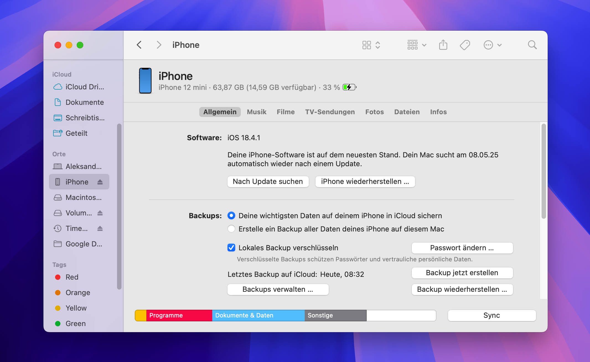Click yellow segment of storage bar
The height and width of the screenshot is (362, 590).
pyautogui.click(x=141, y=315)
